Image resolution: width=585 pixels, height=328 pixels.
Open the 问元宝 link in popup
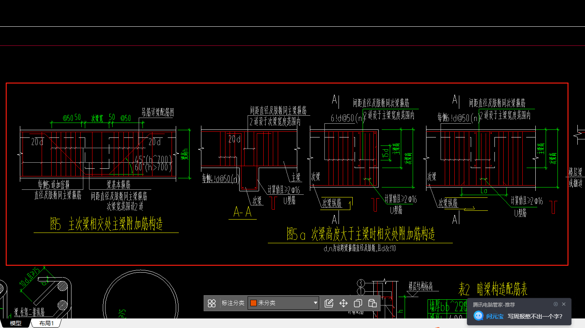[495, 316]
